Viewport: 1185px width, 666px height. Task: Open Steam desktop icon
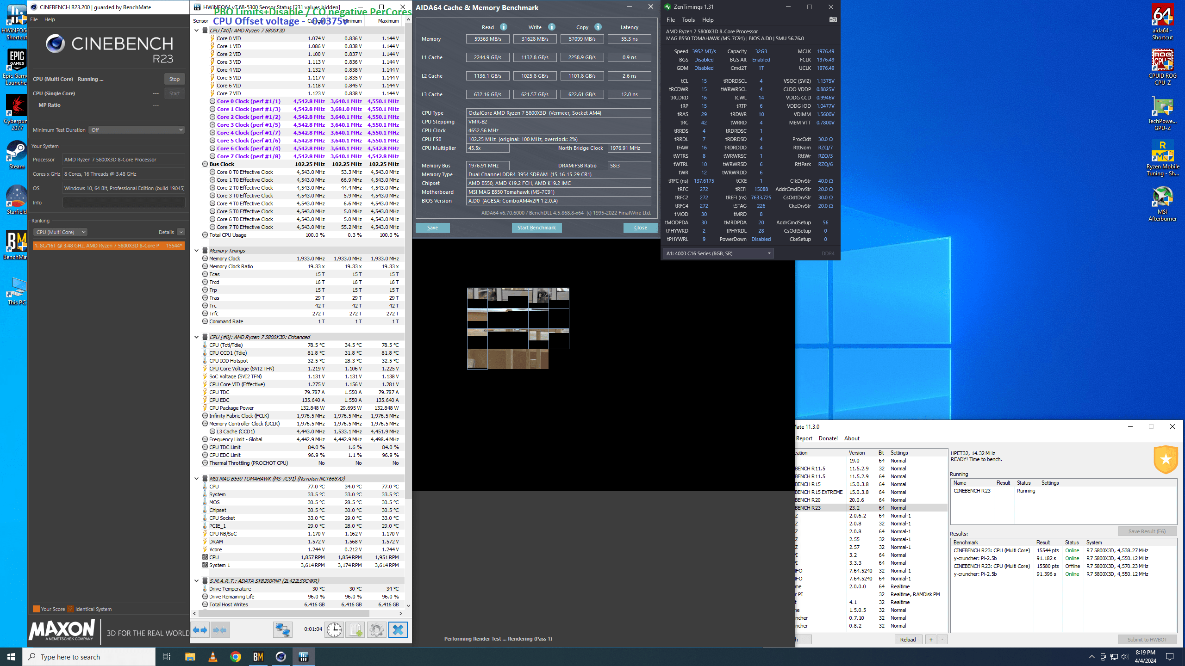click(x=17, y=155)
